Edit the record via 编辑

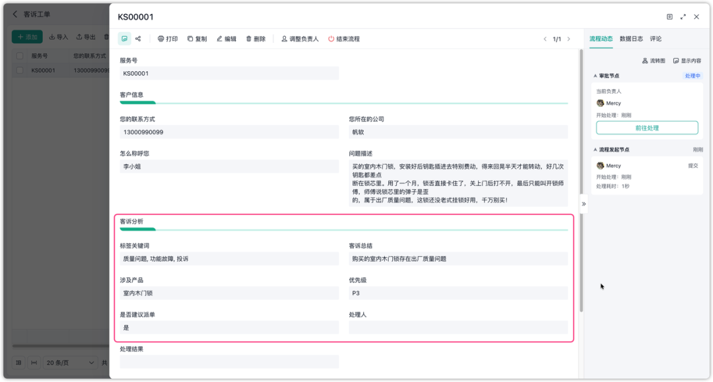pos(226,39)
